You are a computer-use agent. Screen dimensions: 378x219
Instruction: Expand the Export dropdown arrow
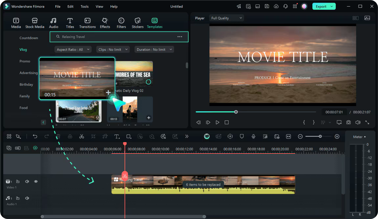pyautogui.click(x=332, y=7)
